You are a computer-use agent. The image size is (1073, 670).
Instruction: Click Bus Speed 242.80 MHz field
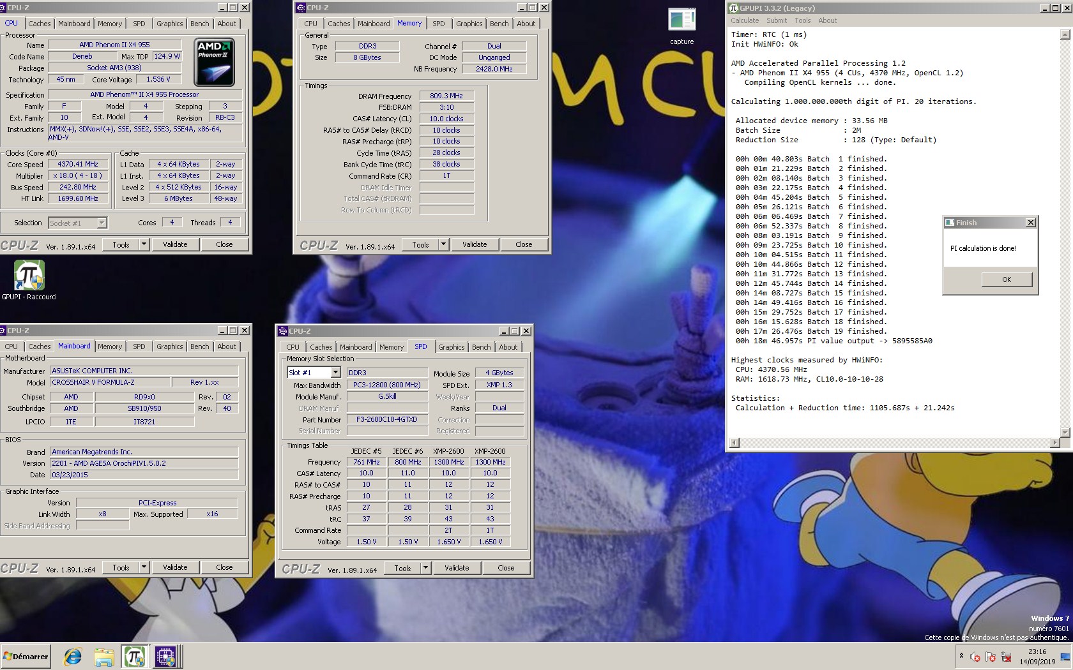[x=78, y=187]
